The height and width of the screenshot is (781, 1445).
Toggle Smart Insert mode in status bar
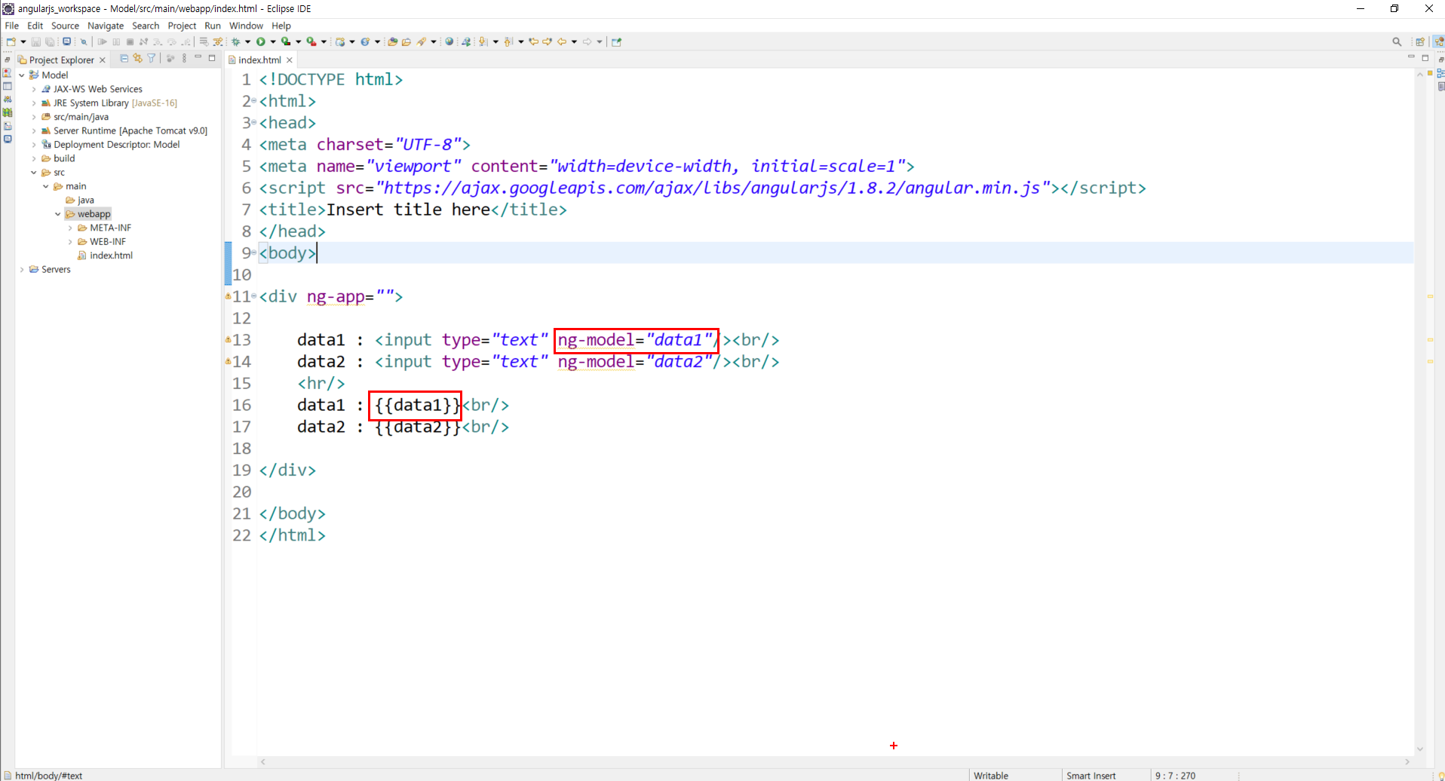[1091, 775]
